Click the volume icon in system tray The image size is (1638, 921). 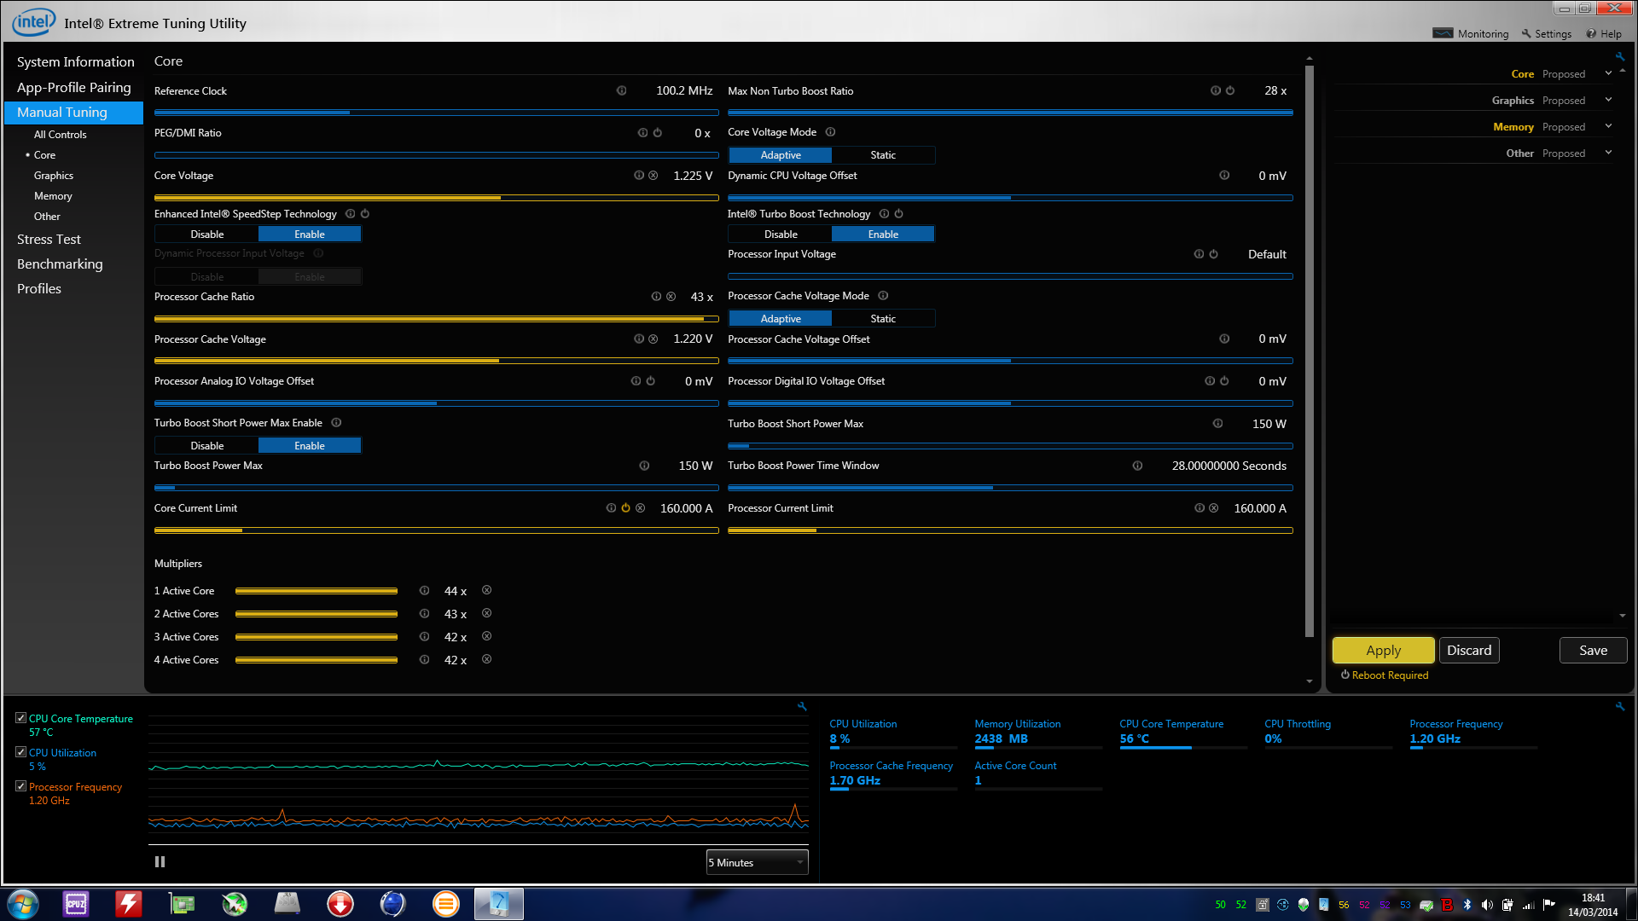click(1487, 905)
